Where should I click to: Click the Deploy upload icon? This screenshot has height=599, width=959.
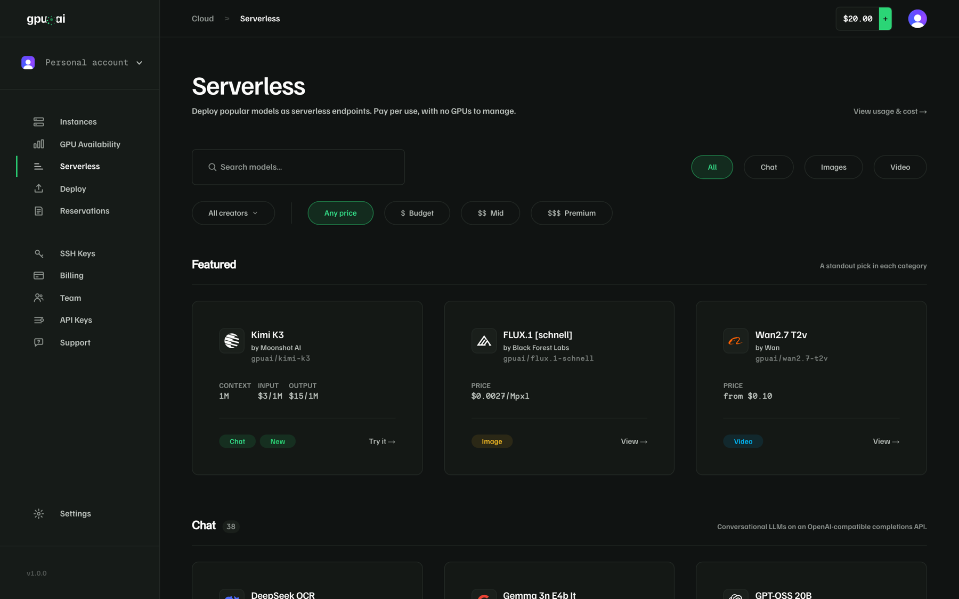point(39,188)
